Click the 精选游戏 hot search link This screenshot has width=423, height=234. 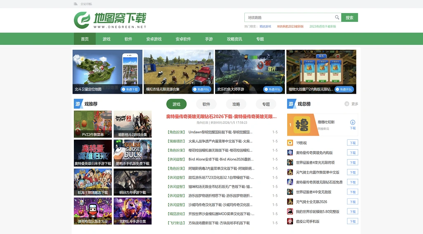pyautogui.click(x=265, y=26)
